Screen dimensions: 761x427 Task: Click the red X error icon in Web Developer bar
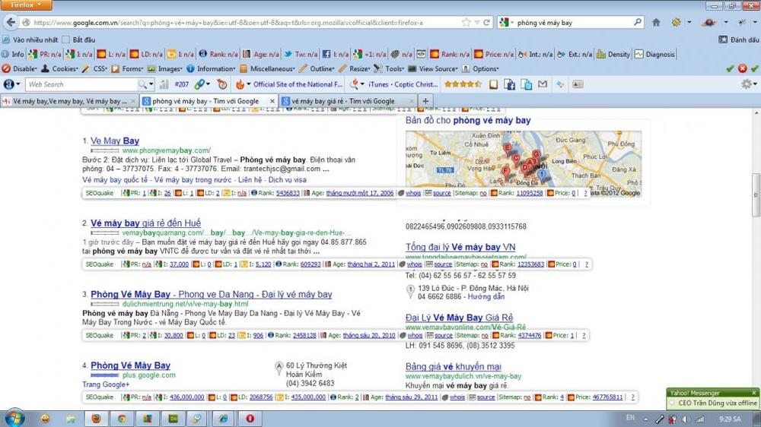[x=743, y=69]
